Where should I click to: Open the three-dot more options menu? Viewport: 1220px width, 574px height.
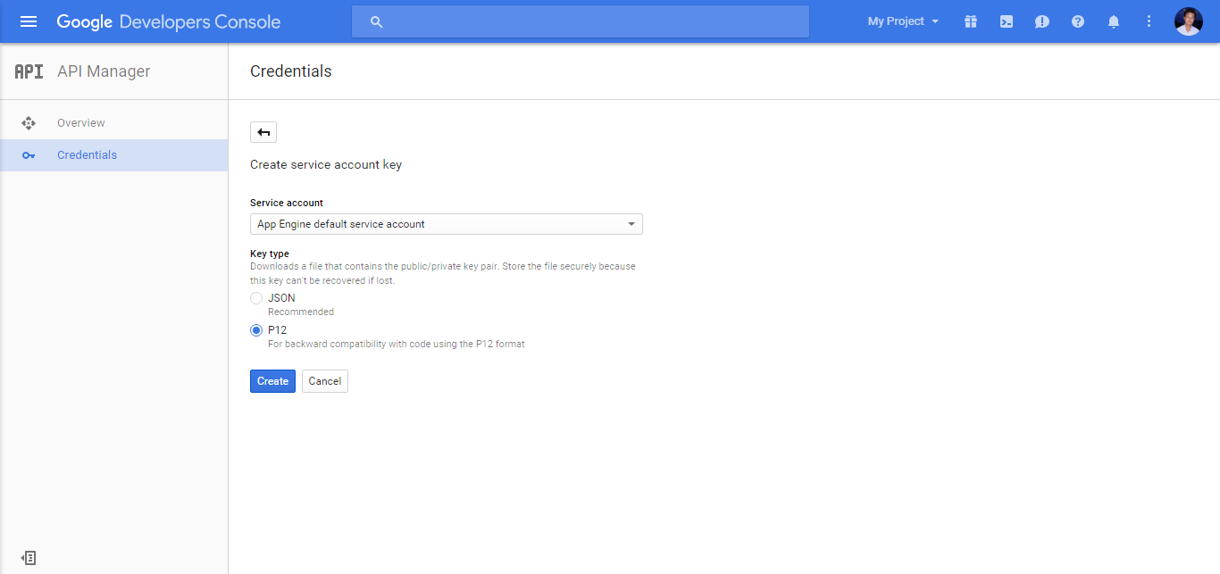click(x=1149, y=21)
